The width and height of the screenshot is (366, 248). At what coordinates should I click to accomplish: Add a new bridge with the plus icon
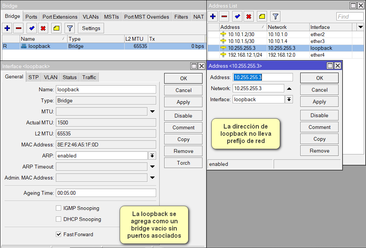pyautogui.click(x=8, y=28)
